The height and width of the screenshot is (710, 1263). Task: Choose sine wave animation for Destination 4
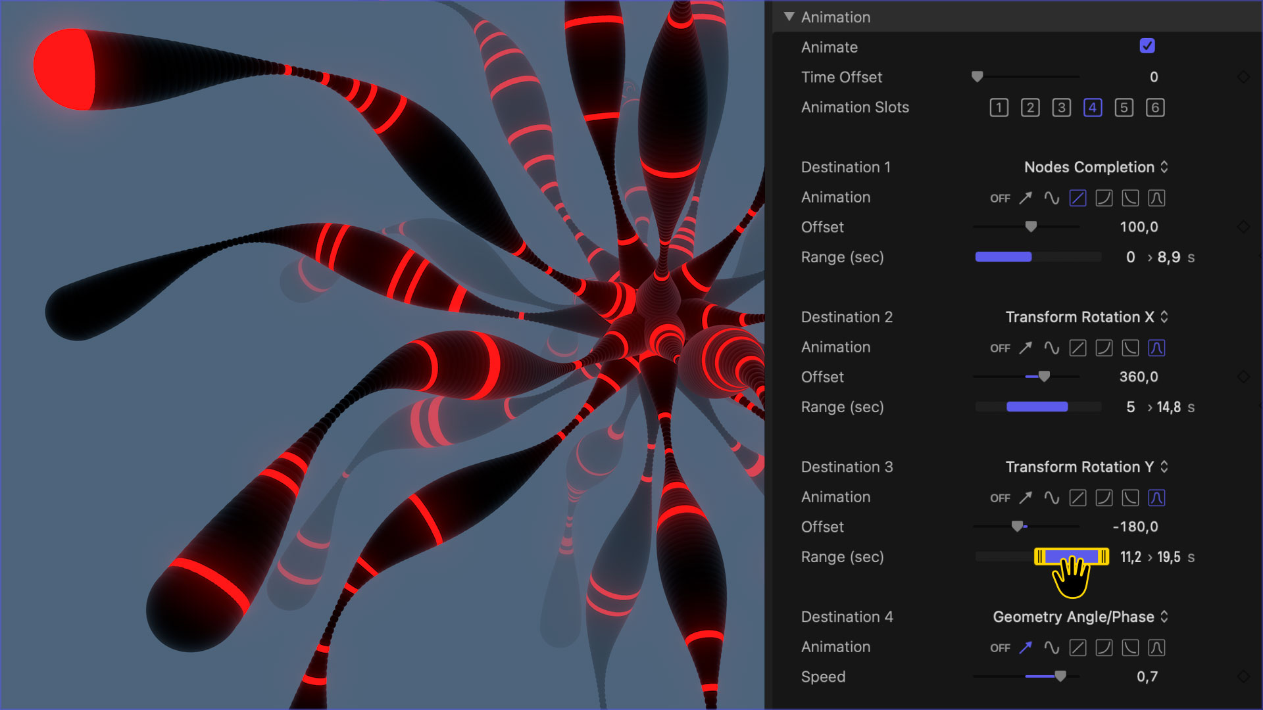click(x=1051, y=648)
